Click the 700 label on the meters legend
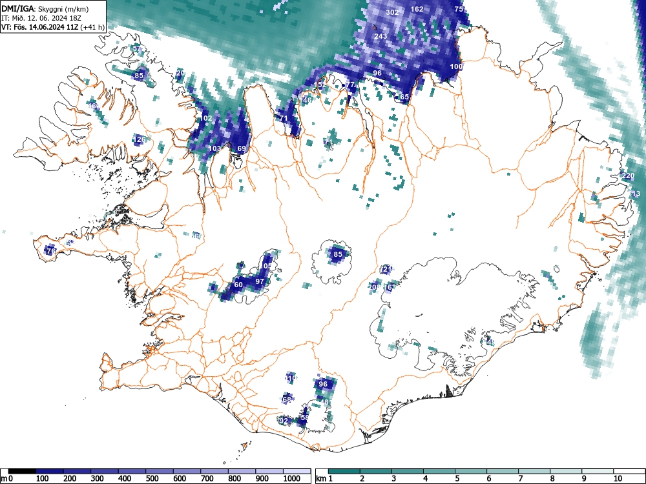Image resolution: width=646 pixels, height=484 pixels. coord(207,479)
